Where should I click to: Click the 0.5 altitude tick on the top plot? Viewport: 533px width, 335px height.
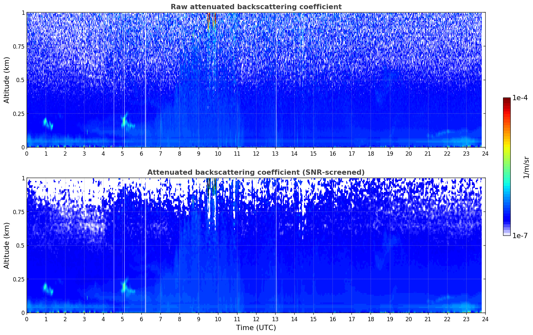click(x=20, y=80)
